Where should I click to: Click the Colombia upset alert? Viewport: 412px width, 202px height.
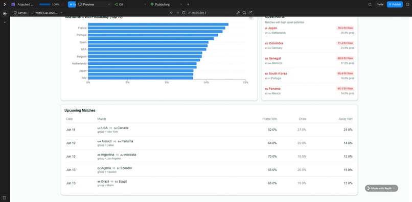pyautogui.click(x=310, y=45)
